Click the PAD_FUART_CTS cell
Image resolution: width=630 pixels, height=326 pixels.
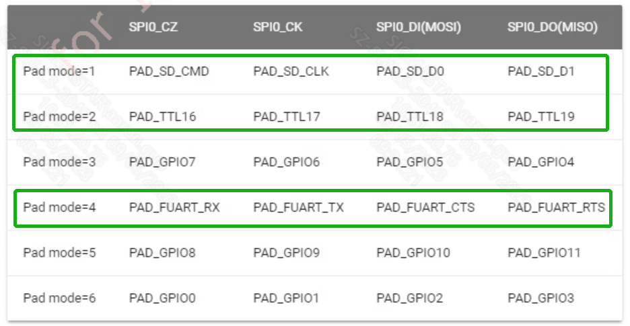(425, 208)
